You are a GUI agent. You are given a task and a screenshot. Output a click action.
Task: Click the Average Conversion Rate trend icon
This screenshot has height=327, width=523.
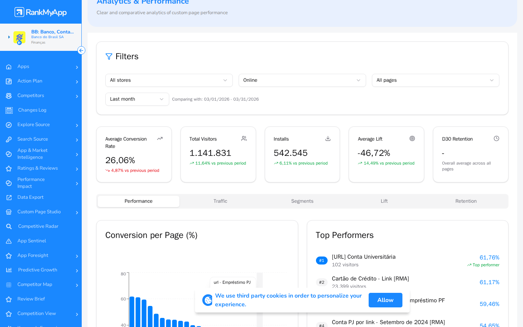pos(160,138)
